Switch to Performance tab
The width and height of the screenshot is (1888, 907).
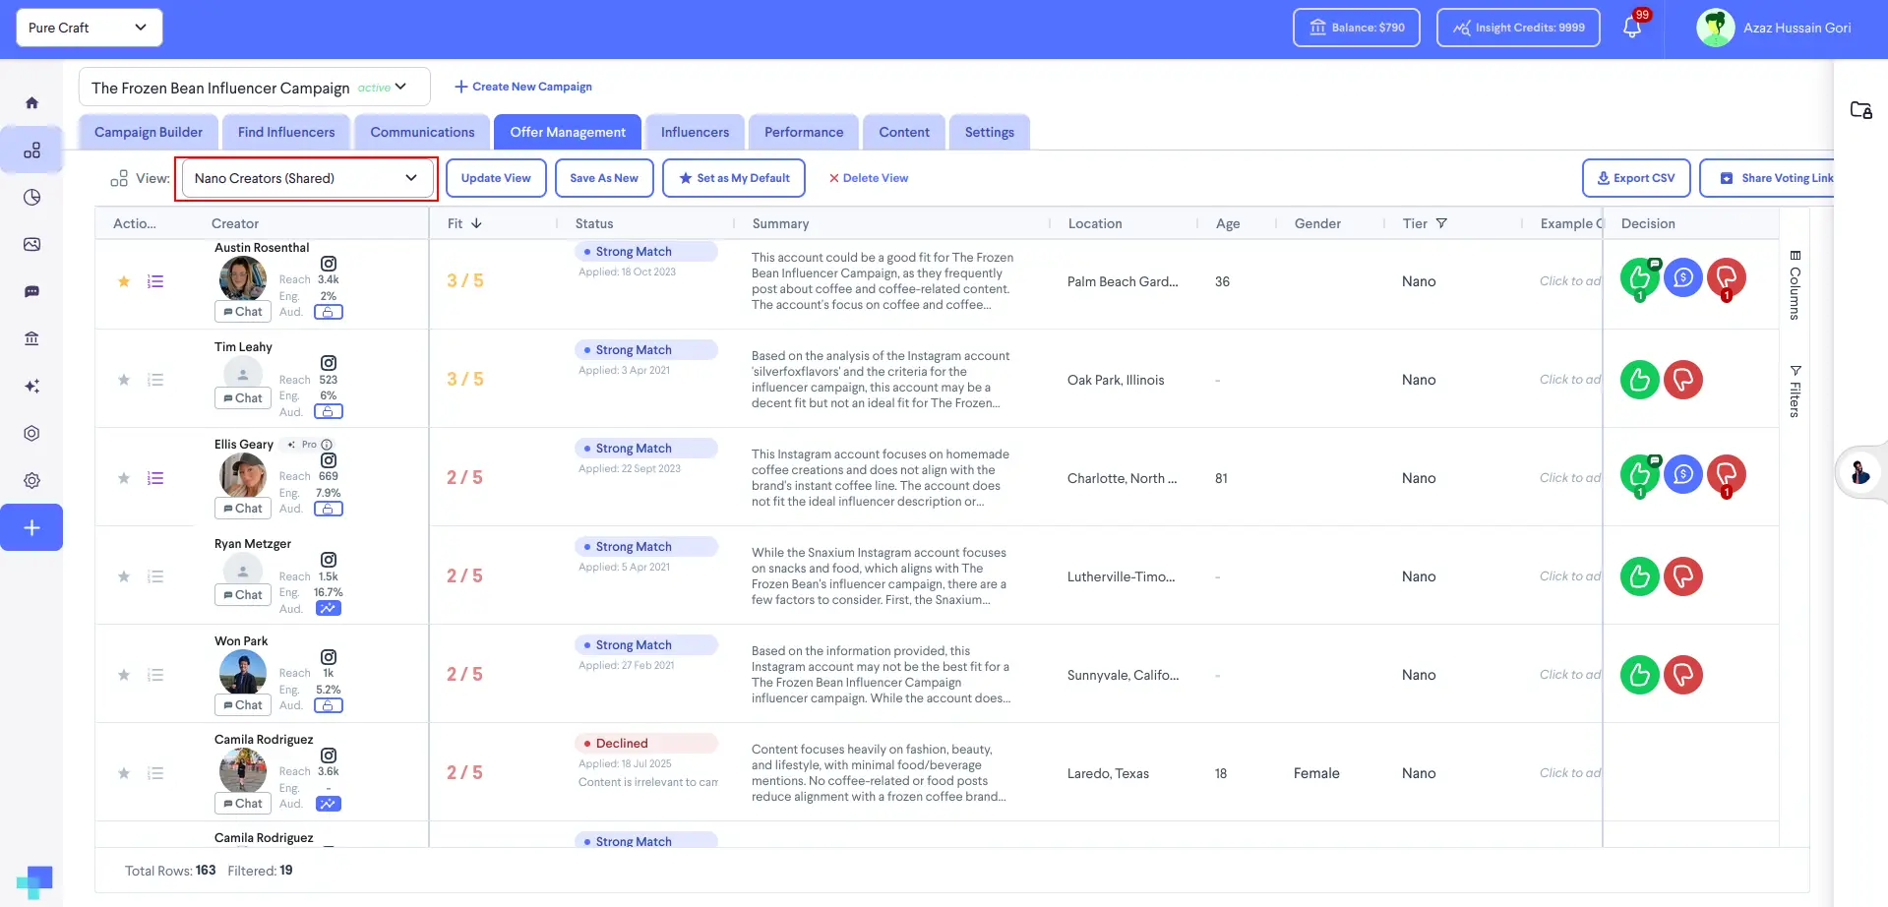point(804,132)
